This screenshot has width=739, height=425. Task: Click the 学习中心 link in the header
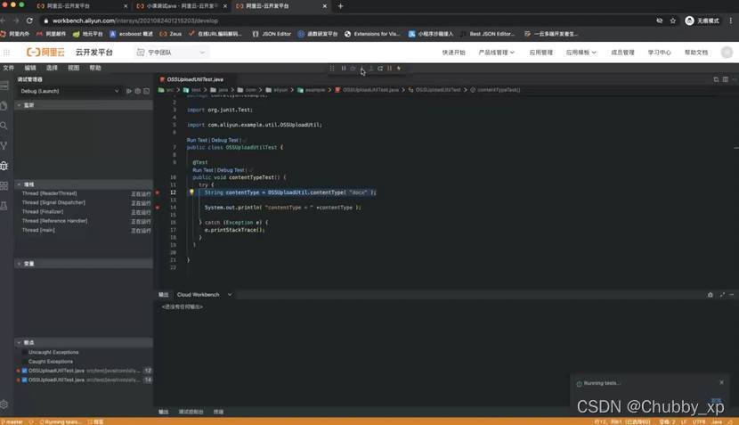coord(659,53)
